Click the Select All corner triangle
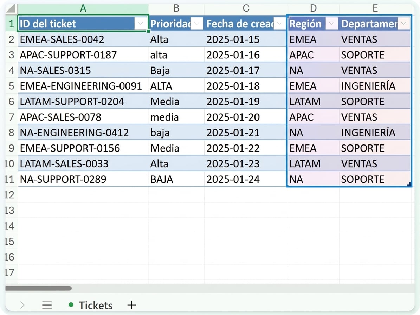This screenshot has height=315, width=420. tap(11, 8)
